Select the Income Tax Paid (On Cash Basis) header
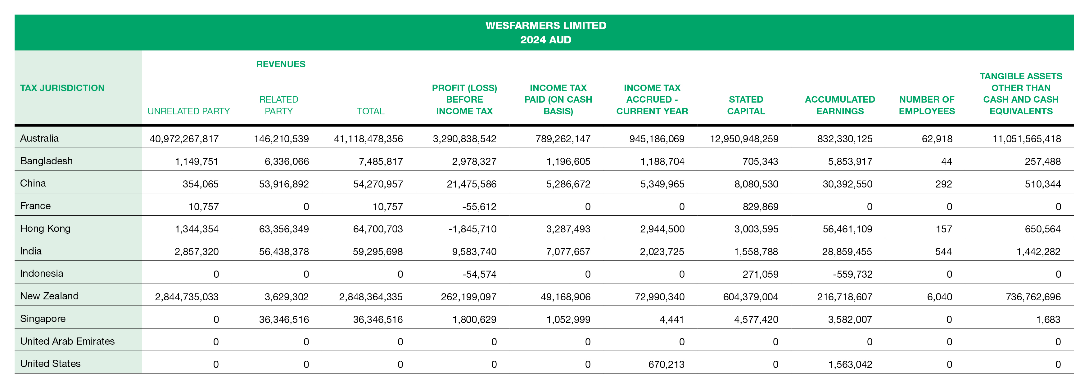 (558, 100)
